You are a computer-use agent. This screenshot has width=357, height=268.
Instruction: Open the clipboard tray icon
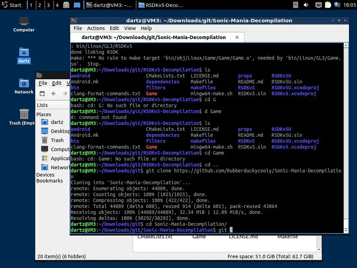click(328, 5)
